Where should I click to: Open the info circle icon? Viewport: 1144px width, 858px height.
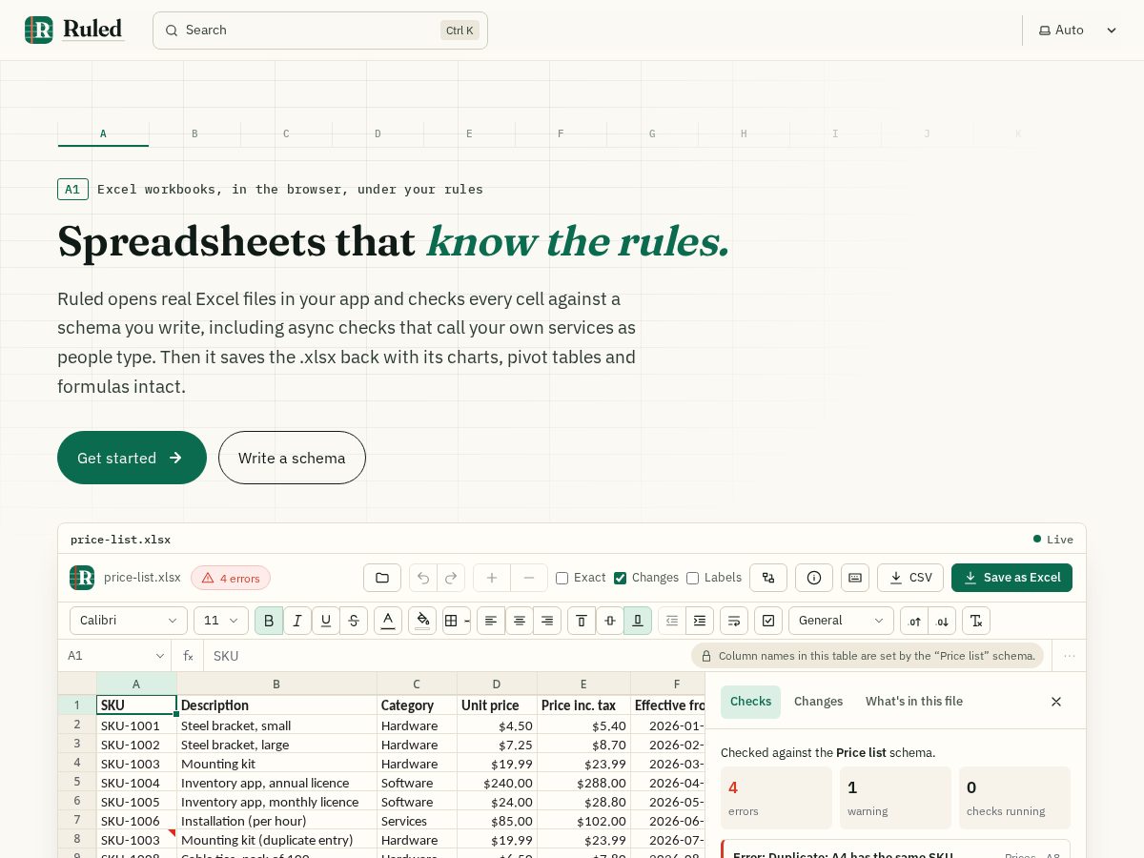click(x=814, y=578)
